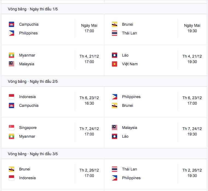Click the Indonesia flag in Indonesia–Campuchia match
Image resolution: width=208 pixels, height=191 pixels.
point(11,97)
